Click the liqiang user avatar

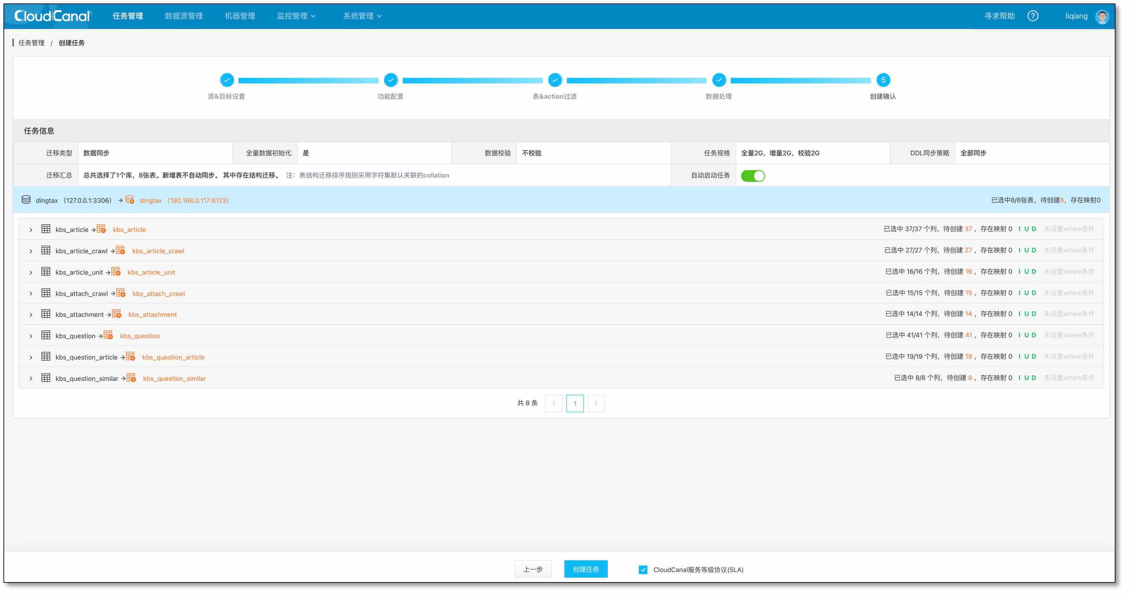point(1101,16)
